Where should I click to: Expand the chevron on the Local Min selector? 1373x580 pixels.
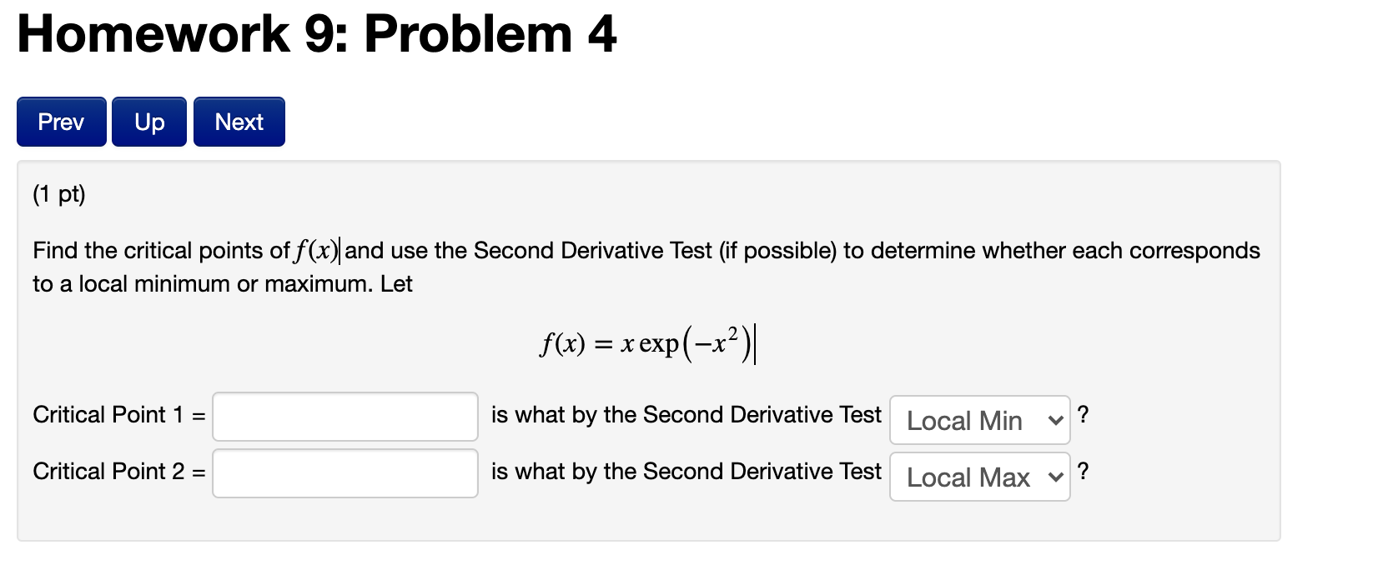point(1057,421)
